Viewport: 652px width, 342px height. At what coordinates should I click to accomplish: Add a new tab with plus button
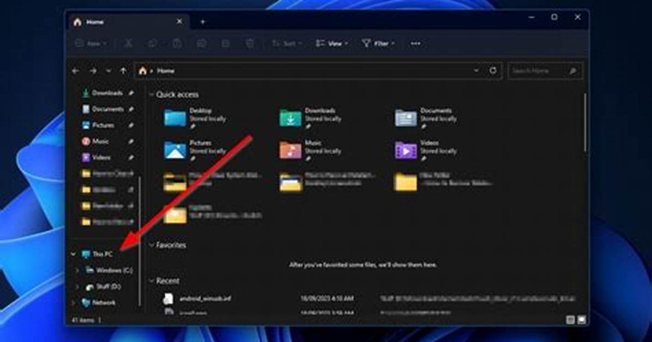[203, 22]
